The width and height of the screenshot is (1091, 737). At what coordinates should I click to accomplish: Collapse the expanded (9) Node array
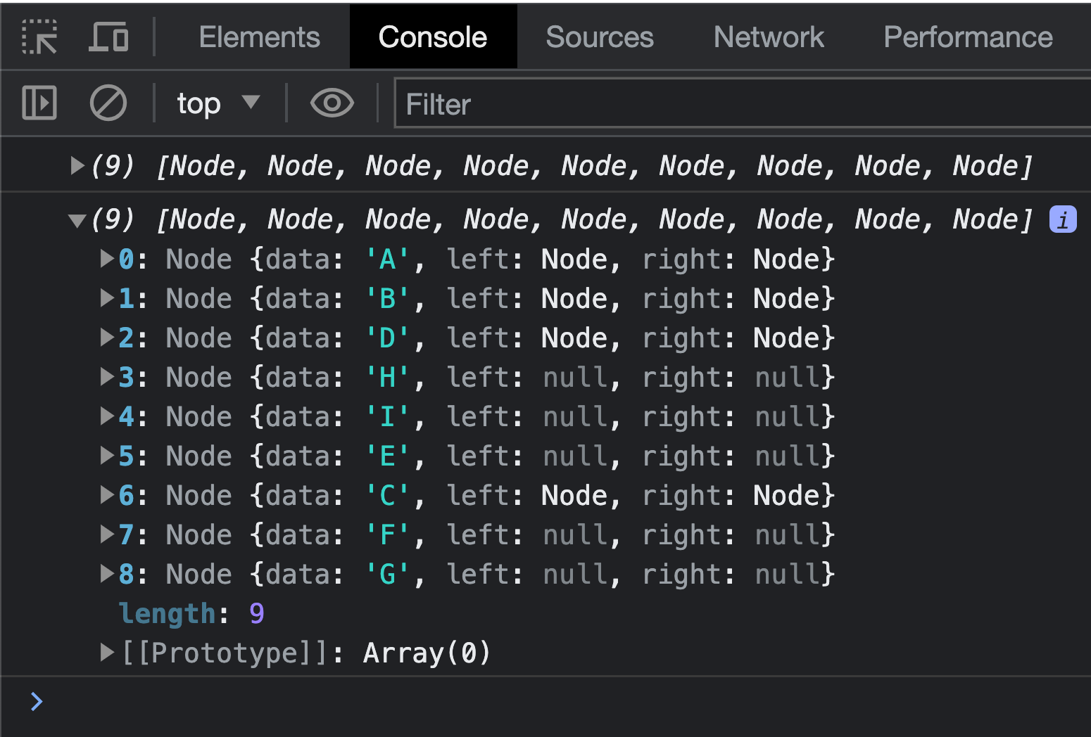tap(77, 221)
